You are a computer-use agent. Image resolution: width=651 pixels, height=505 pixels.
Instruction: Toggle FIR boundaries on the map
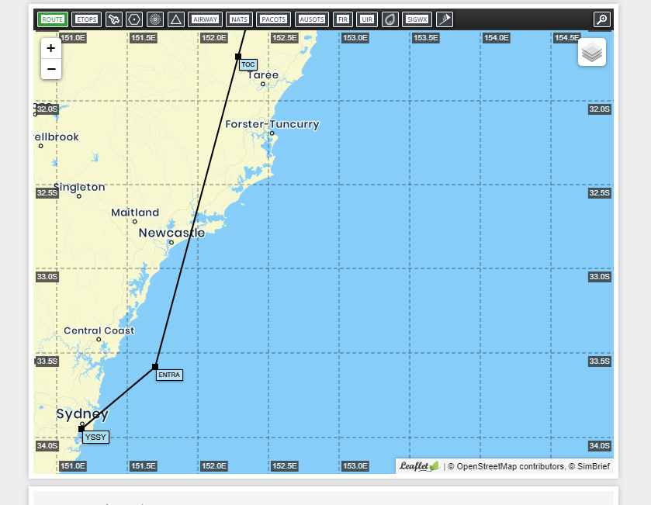[342, 19]
